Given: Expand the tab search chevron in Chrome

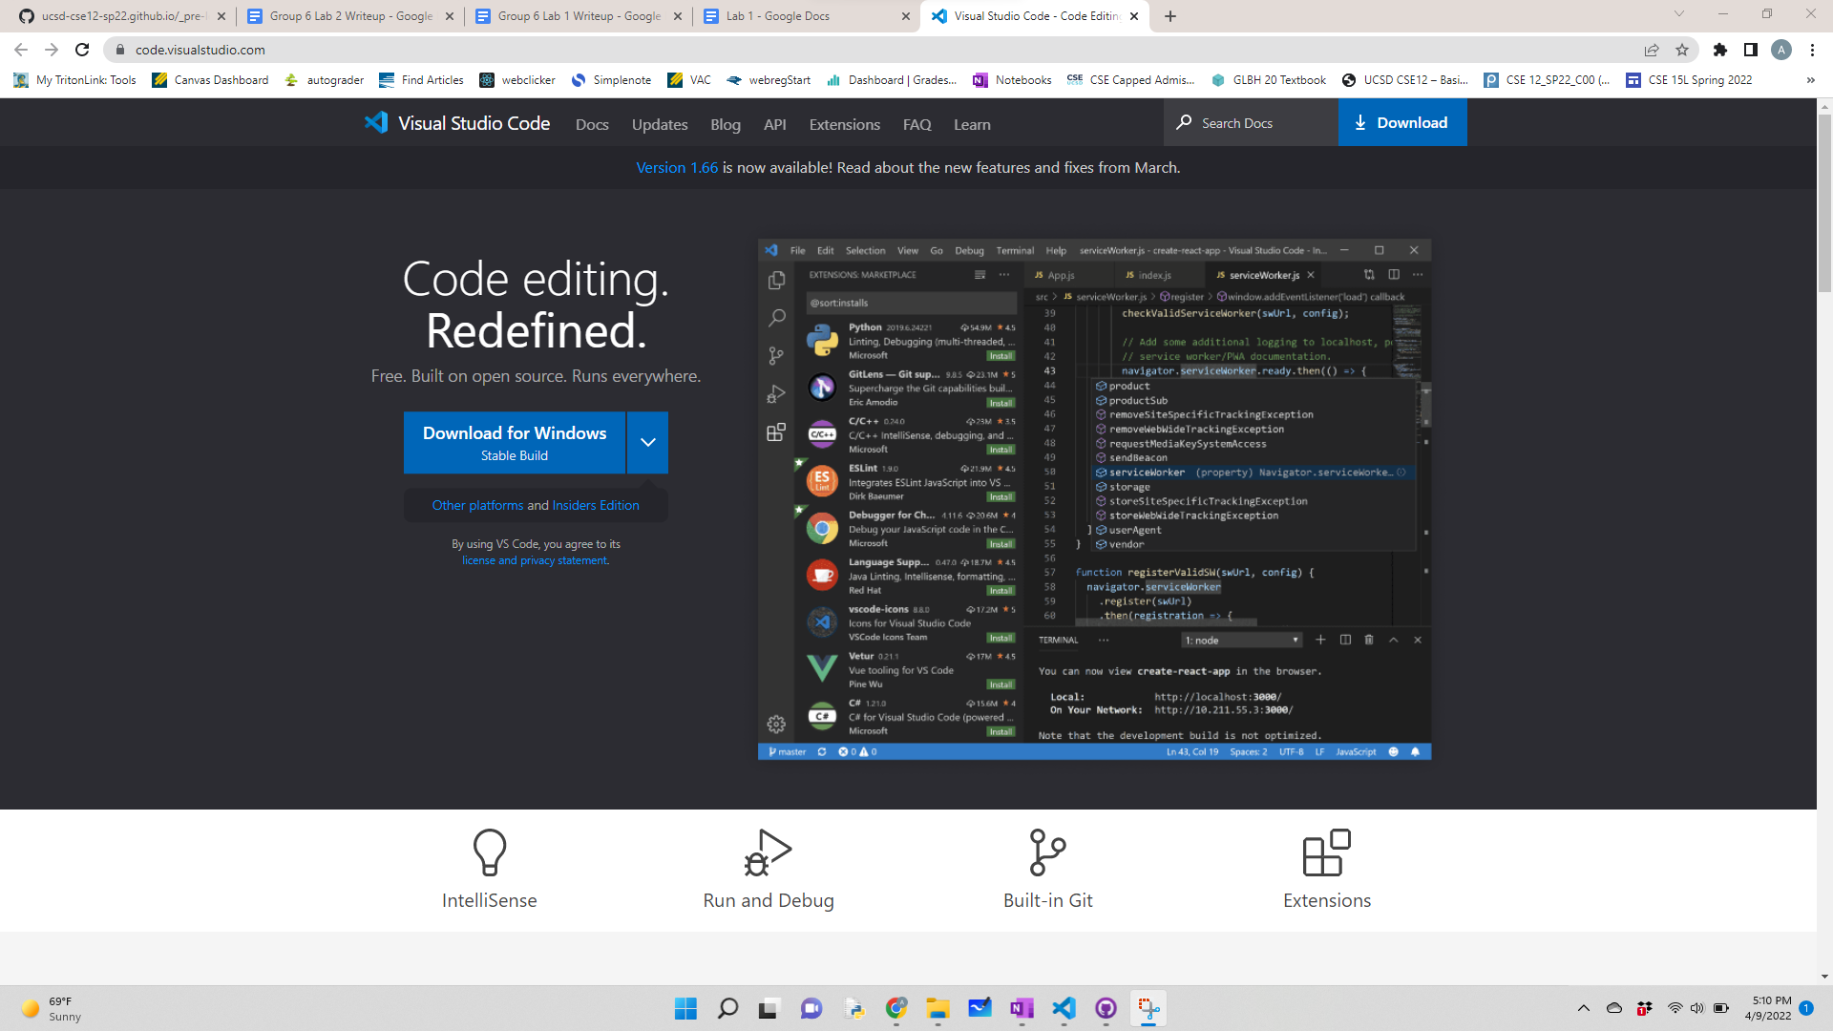Looking at the screenshot, I should pos(1679,14).
